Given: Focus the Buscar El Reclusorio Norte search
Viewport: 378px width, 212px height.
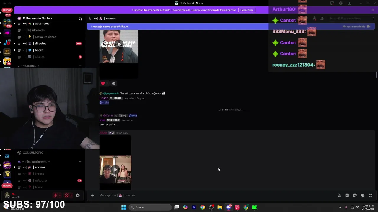Looking at the screenshot, I should pos(351,18).
